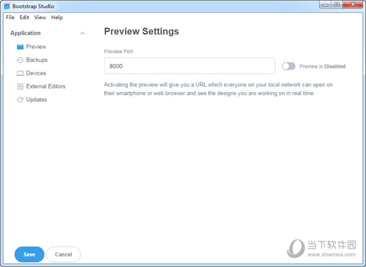Cancel the settings dialog
This screenshot has width=366, height=267.
tap(63, 254)
